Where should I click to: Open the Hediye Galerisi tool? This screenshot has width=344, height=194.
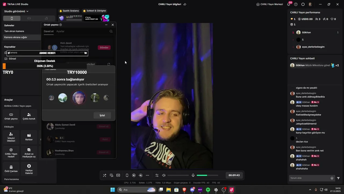(x=29, y=169)
